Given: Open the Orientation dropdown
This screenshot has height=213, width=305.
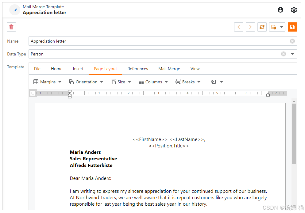Looking at the screenshot, I should click(x=86, y=82).
